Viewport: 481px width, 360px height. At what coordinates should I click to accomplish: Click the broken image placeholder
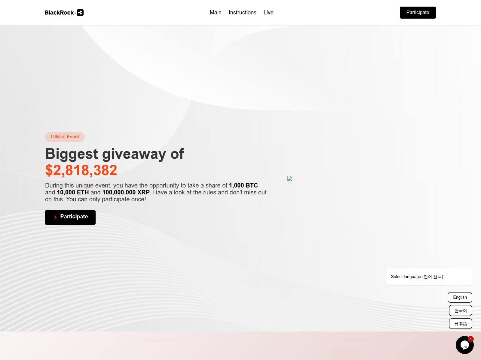click(290, 178)
